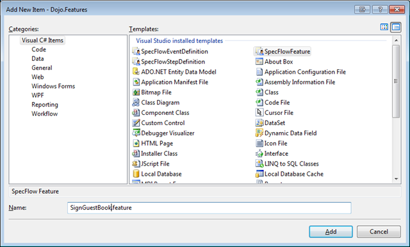The height and width of the screenshot is (247, 410).
Task: Pick the JScript File icon
Action: [x=136, y=164]
